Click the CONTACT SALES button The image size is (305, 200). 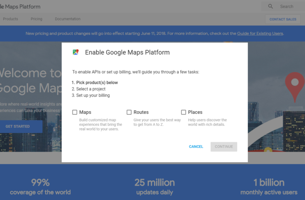tap(283, 19)
